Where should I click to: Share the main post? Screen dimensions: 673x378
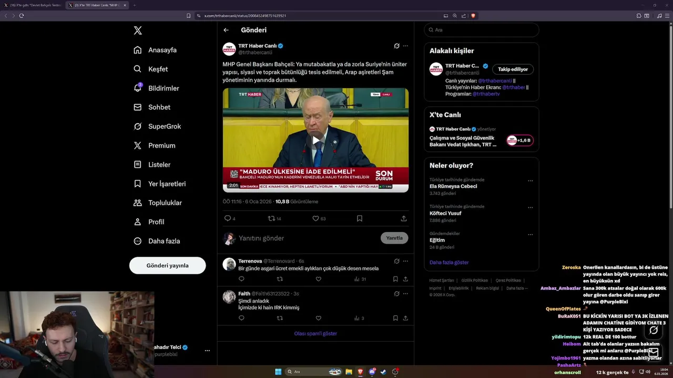(404, 218)
